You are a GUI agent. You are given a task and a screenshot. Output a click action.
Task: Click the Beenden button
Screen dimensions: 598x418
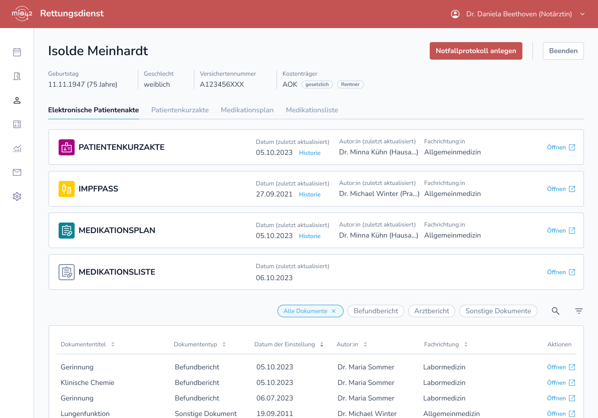pyautogui.click(x=563, y=51)
